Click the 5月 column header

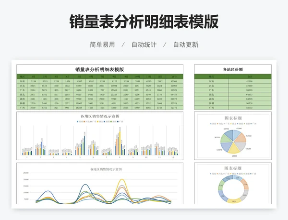(79, 77)
